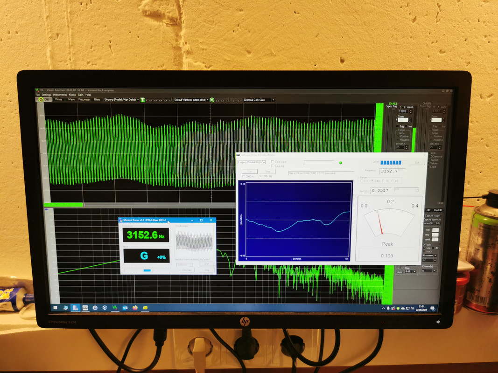
Task: Open the Gain menu
Action: click(81, 95)
